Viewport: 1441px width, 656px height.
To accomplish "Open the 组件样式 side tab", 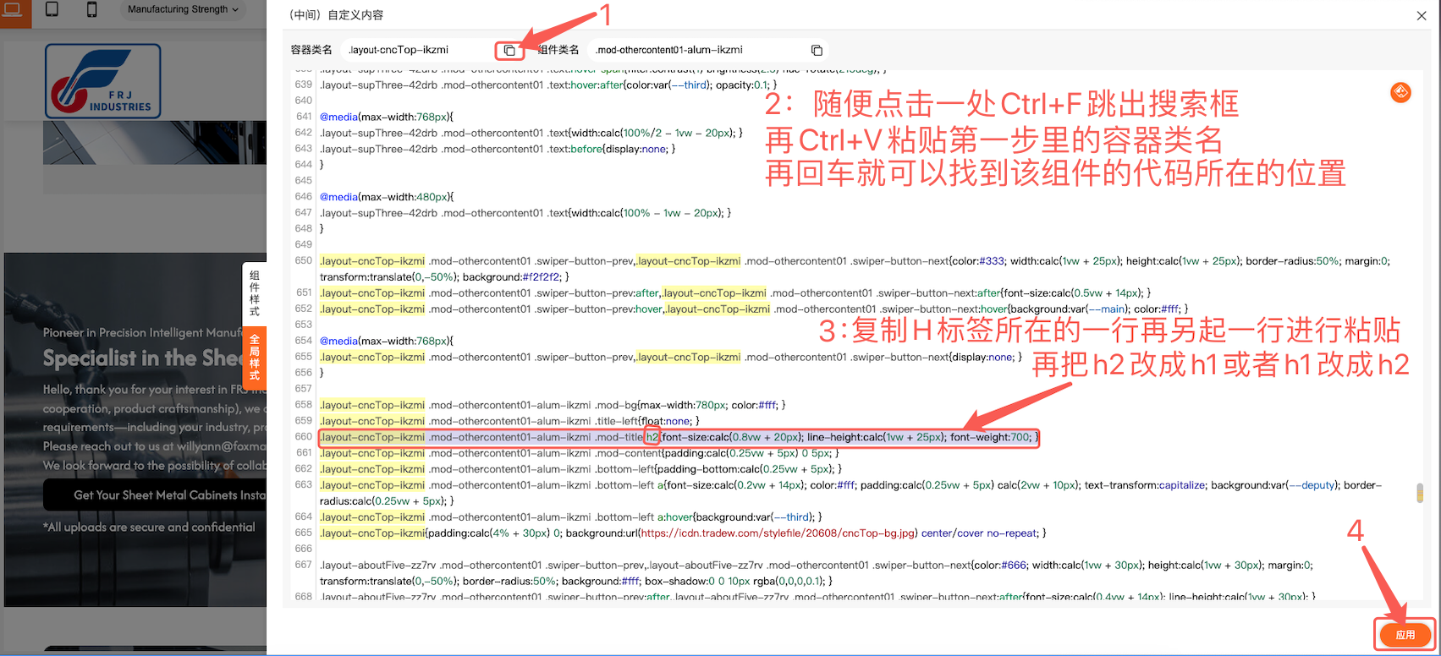I will tap(255, 293).
